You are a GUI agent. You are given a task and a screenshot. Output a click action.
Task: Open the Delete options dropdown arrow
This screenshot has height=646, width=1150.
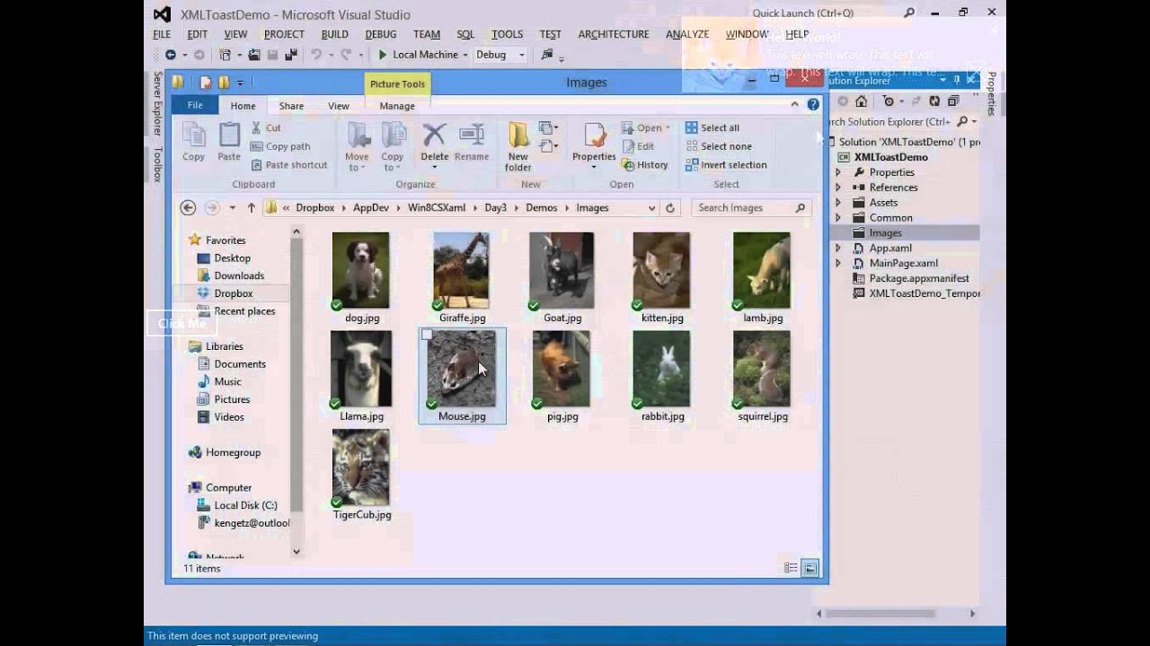434,167
